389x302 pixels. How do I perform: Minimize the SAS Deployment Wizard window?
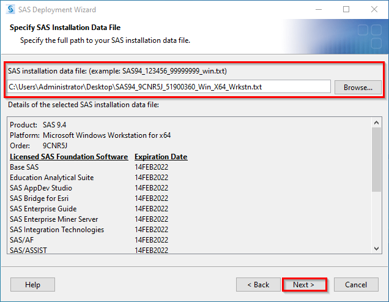coord(319,9)
